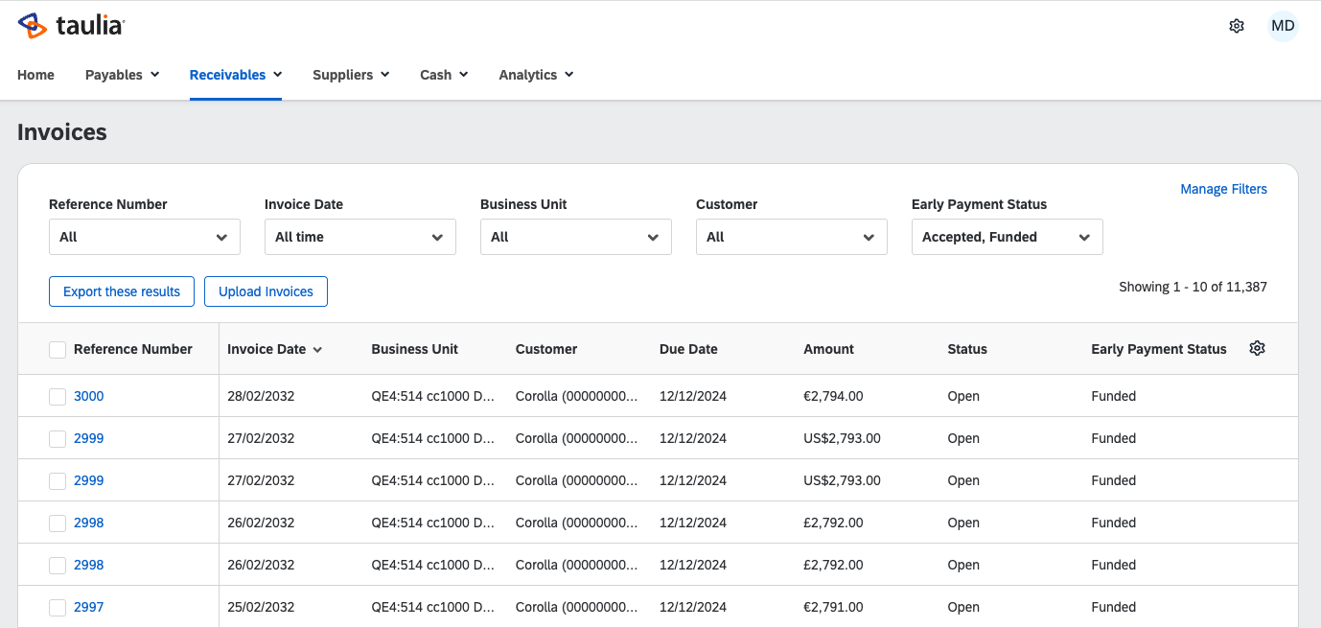
Task: Sort by Invoice Date column arrow
Action: (x=317, y=350)
